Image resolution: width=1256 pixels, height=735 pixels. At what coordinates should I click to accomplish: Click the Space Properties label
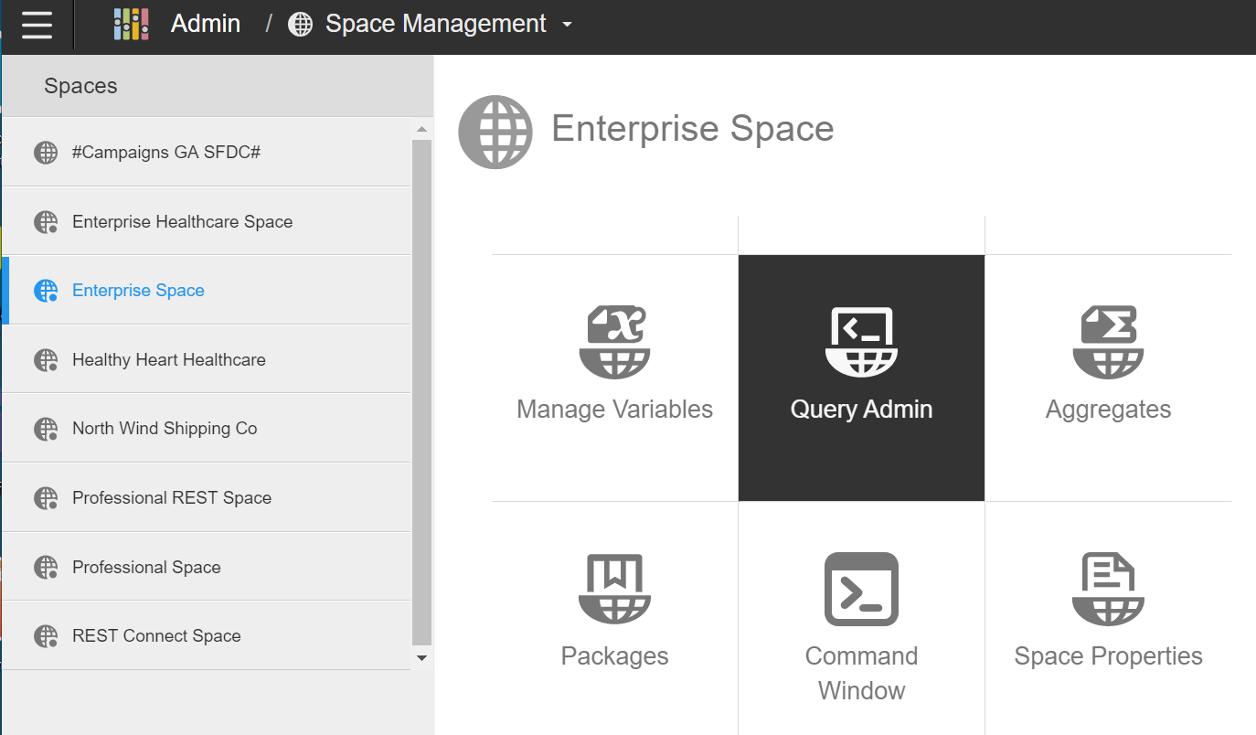1108,655
